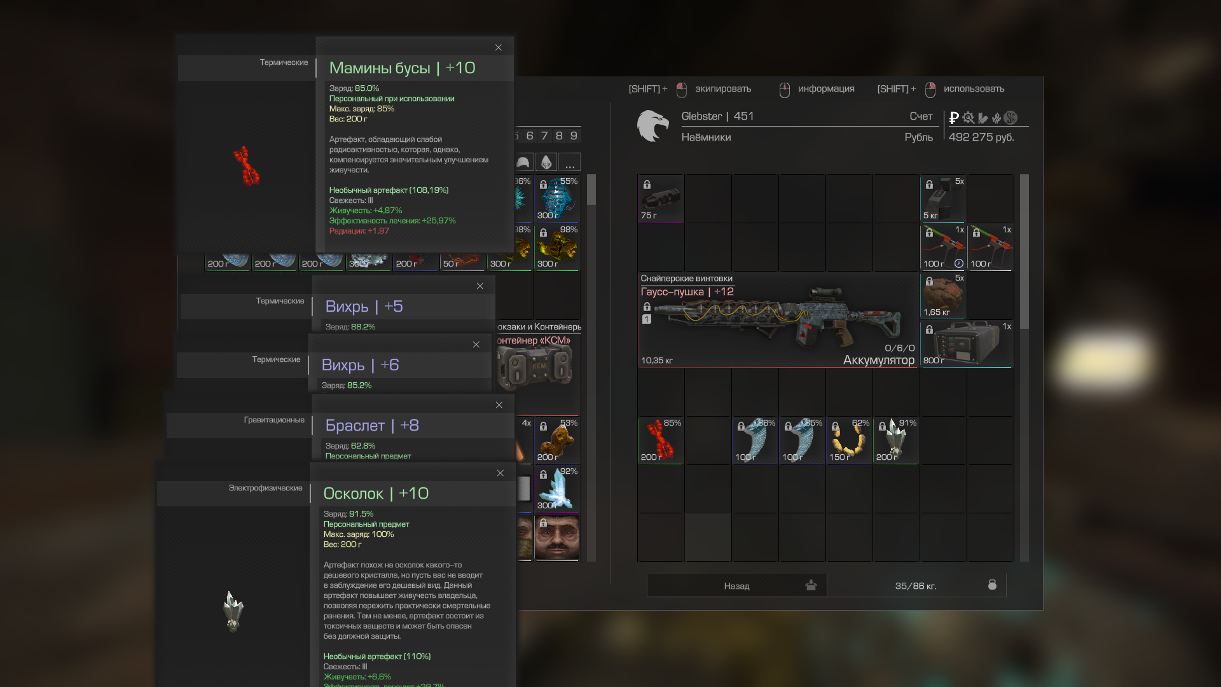
Task: Click the crate icon on Назад button
Action: 811,585
